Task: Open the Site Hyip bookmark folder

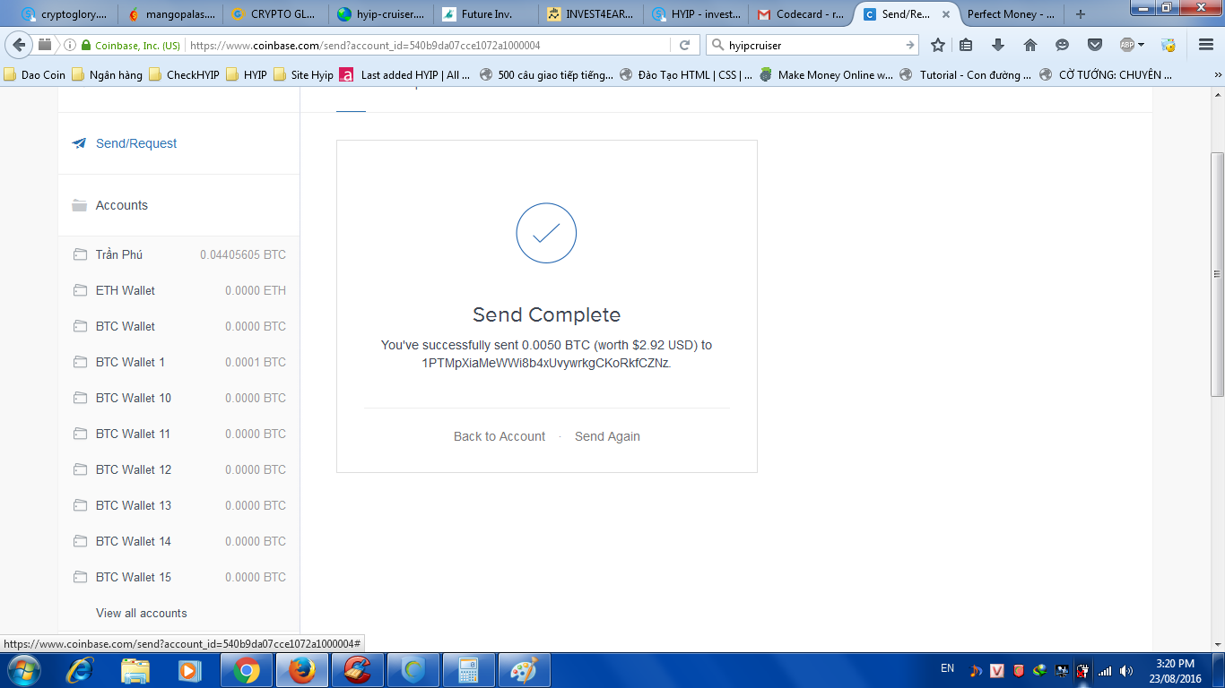Action: pyautogui.click(x=303, y=75)
